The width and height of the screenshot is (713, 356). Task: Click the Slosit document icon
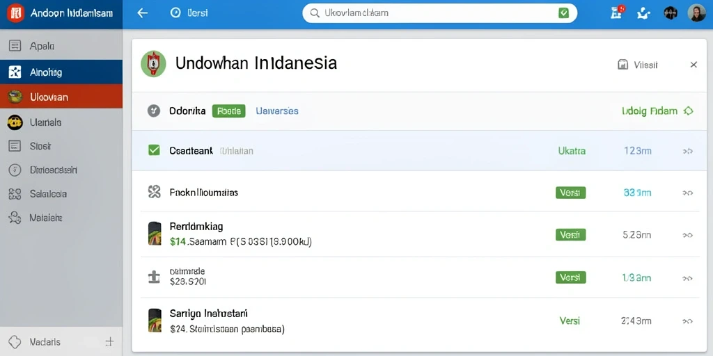coord(15,146)
